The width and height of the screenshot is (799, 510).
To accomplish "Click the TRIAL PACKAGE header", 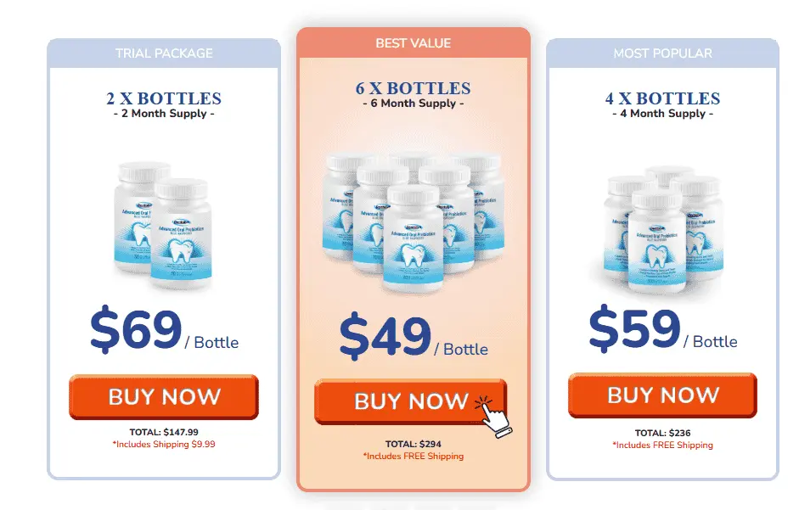I will (x=164, y=53).
